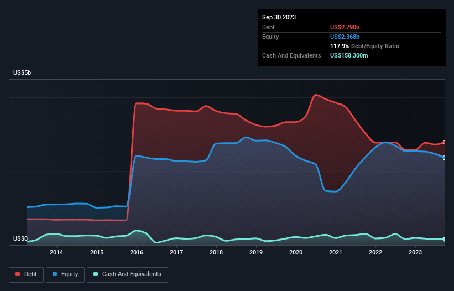The height and width of the screenshot is (291, 454).
Task: Click the 2017 x-axis label
Action: point(176,252)
